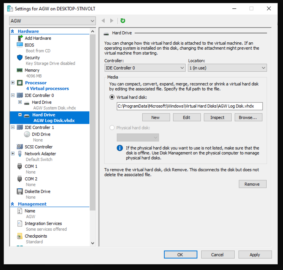Click the virtual hard disk path field

[x=189, y=106]
